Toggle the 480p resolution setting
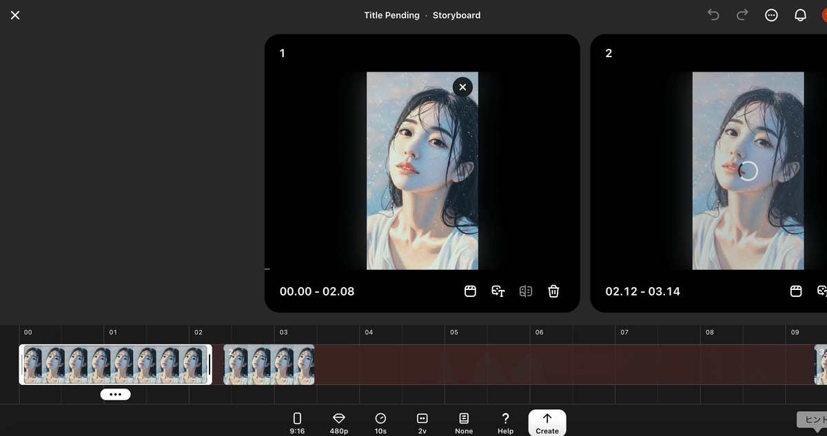 338,421
